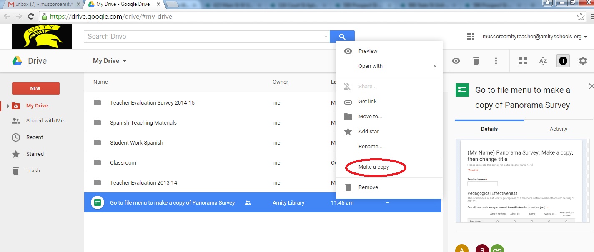Screen dimensions: 594x252
Task: Open Recent in sidebar
Action: tap(35, 137)
